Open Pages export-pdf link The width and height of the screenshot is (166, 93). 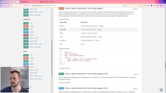33,73
